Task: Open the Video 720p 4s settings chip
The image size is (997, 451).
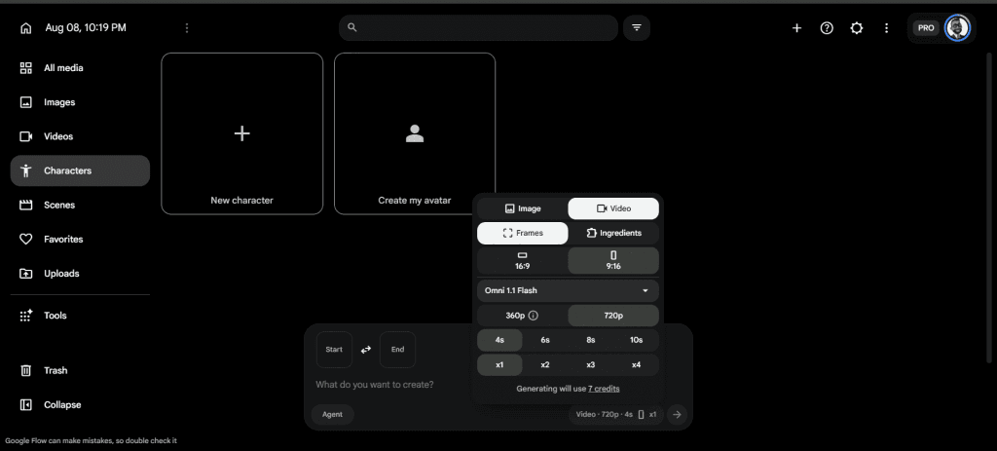Action: click(x=616, y=415)
